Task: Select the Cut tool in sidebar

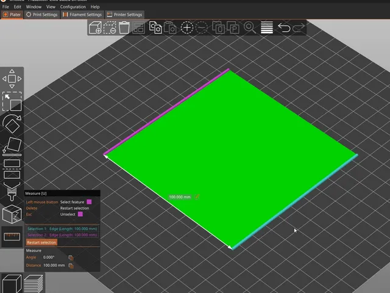Action: 12,169
